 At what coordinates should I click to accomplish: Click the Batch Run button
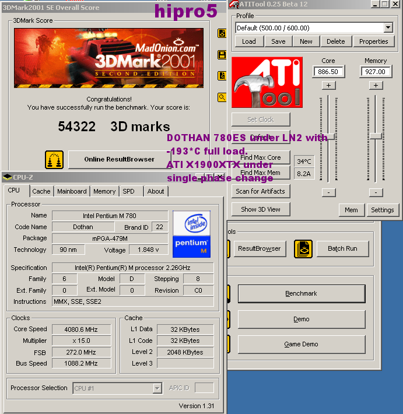[x=342, y=249]
